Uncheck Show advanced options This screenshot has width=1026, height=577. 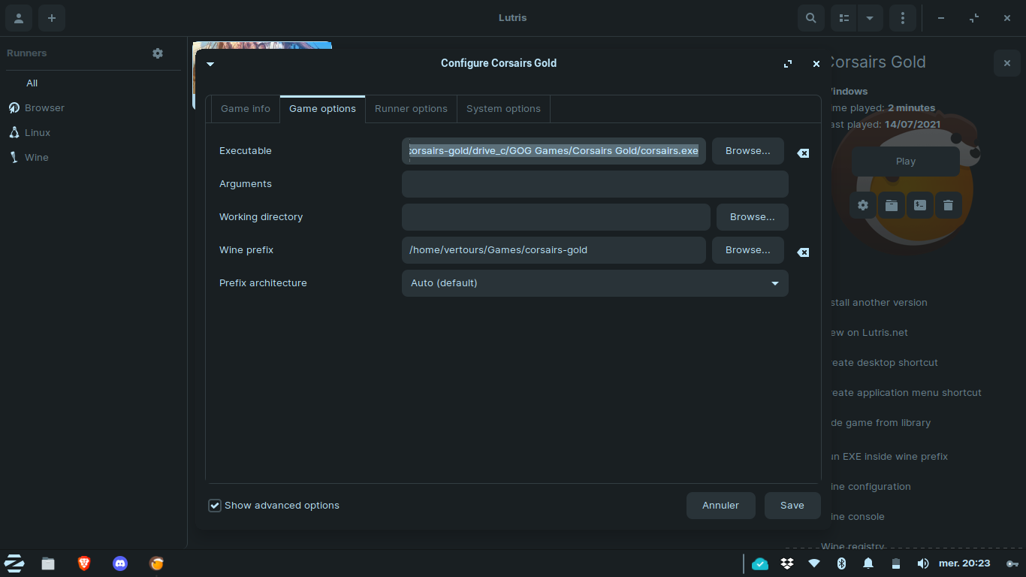(215, 506)
